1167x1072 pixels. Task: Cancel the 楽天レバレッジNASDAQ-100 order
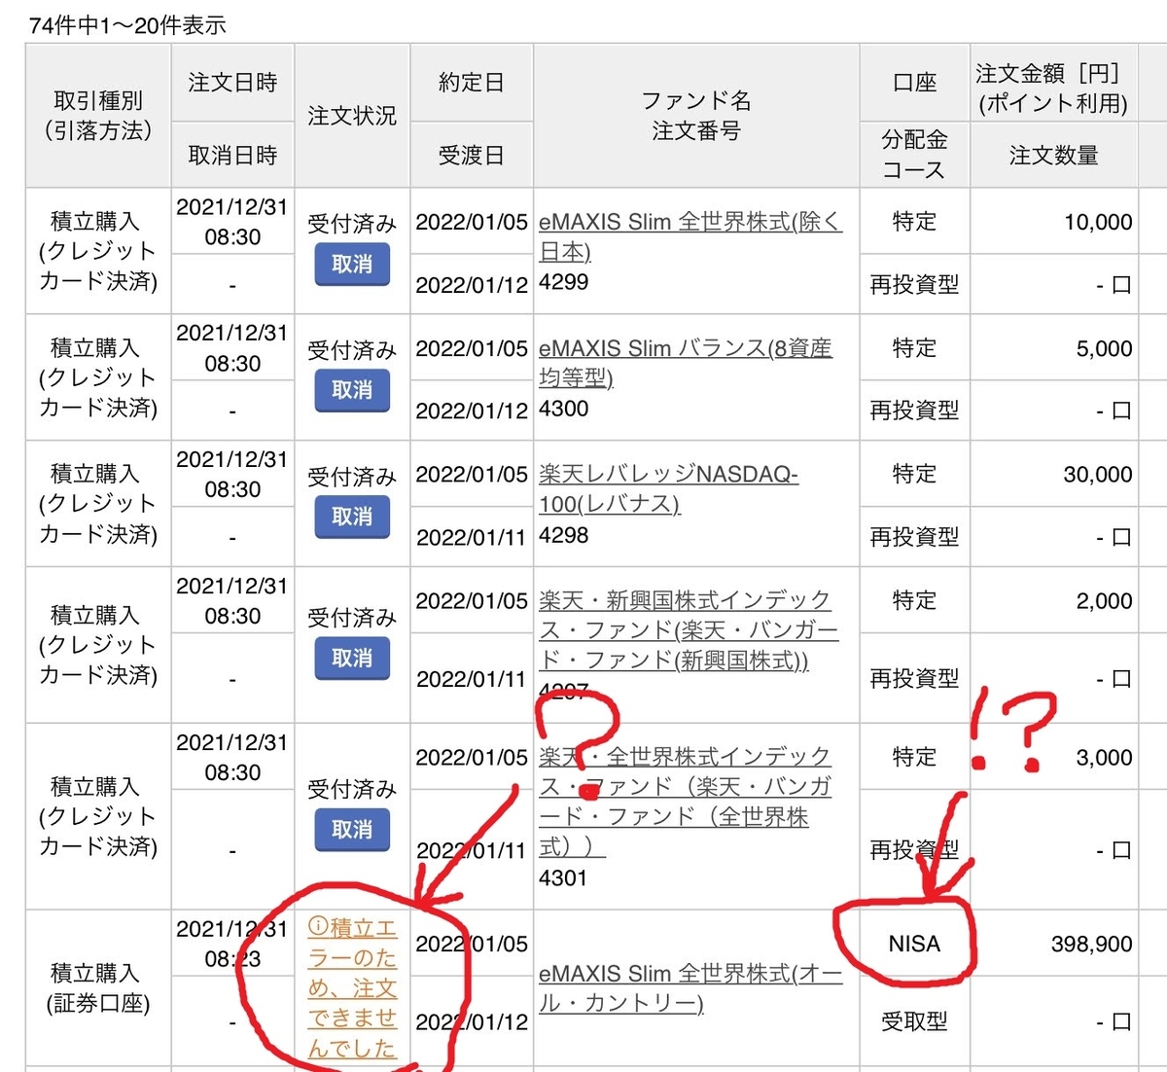click(x=352, y=517)
